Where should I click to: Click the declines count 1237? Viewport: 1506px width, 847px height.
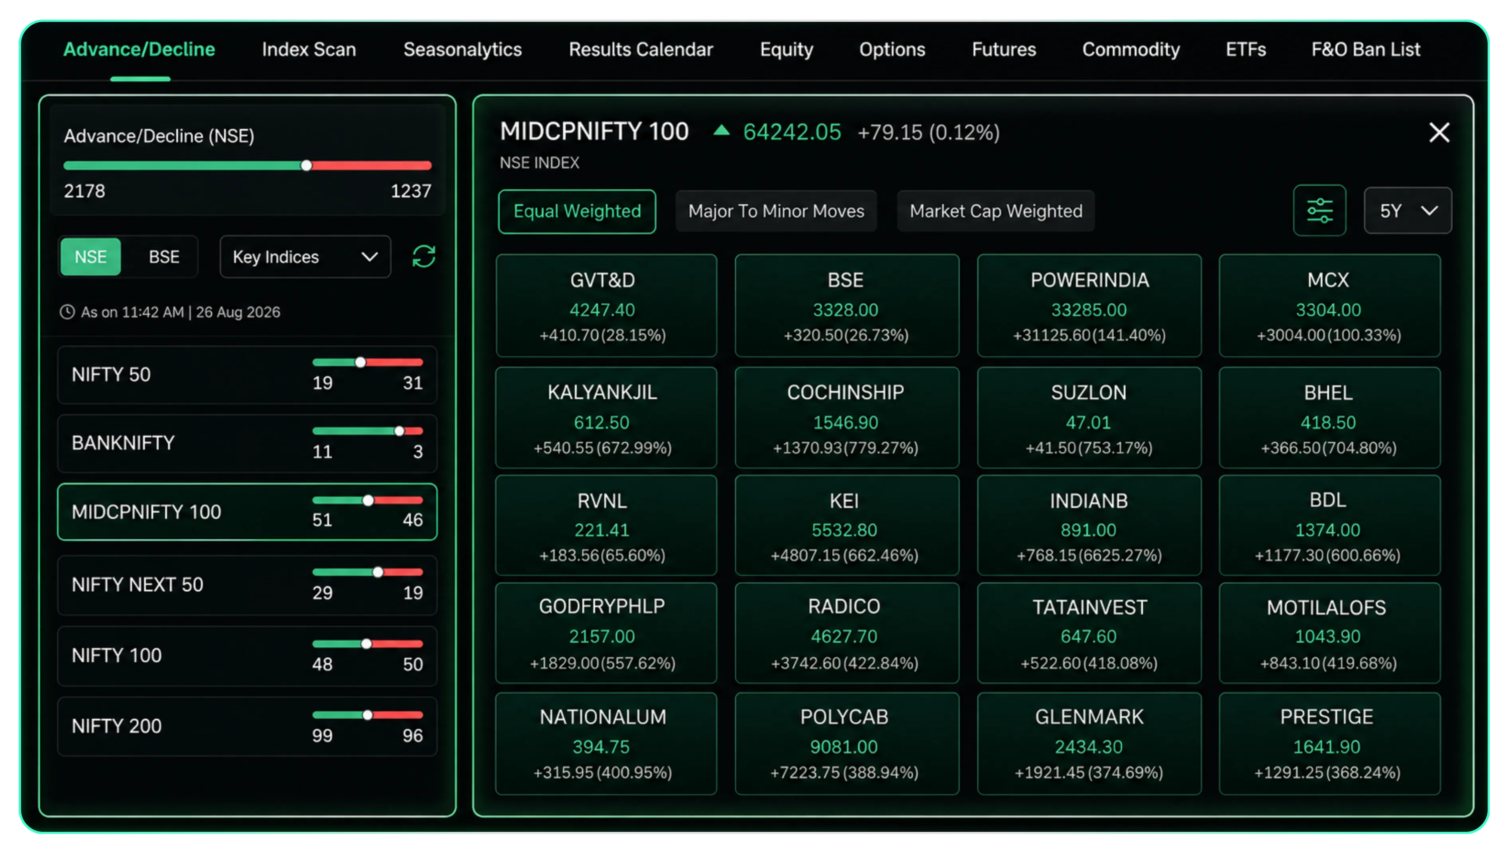coord(411,191)
